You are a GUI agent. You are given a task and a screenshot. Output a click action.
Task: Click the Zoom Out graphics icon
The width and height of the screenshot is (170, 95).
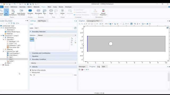pos(82,24)
